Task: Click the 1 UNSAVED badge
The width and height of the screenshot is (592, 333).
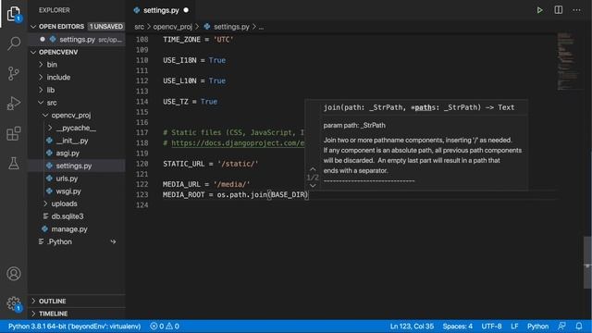Action: [x=106, y=27]
